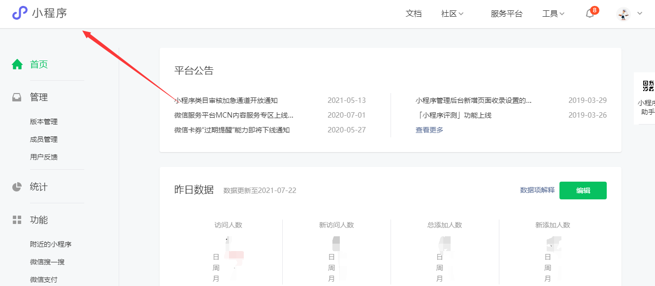The image size is (655, 286).
Task: Click the 昨日数据 heading
Action: point(194,190)
